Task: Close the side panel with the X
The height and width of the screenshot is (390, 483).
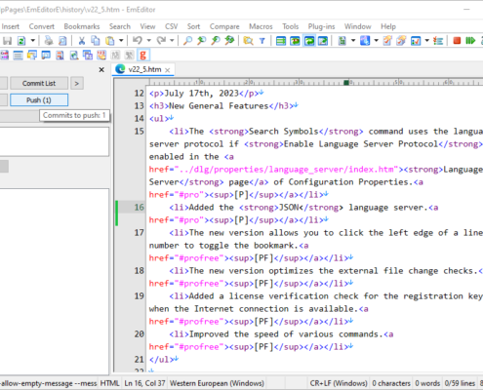Action: [x=101, y=69]
